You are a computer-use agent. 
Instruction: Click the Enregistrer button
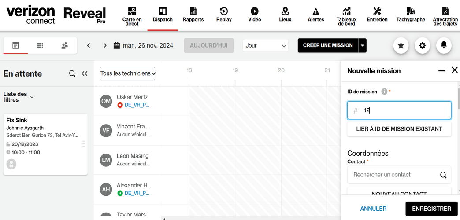(431, 209)
